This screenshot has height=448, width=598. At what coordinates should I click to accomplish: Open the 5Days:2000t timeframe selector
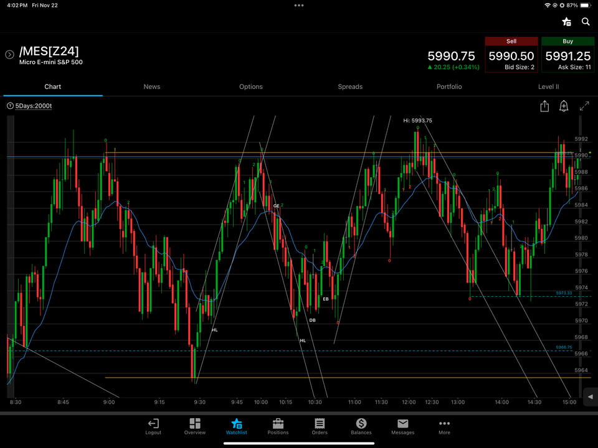click(x=34, y=106)
